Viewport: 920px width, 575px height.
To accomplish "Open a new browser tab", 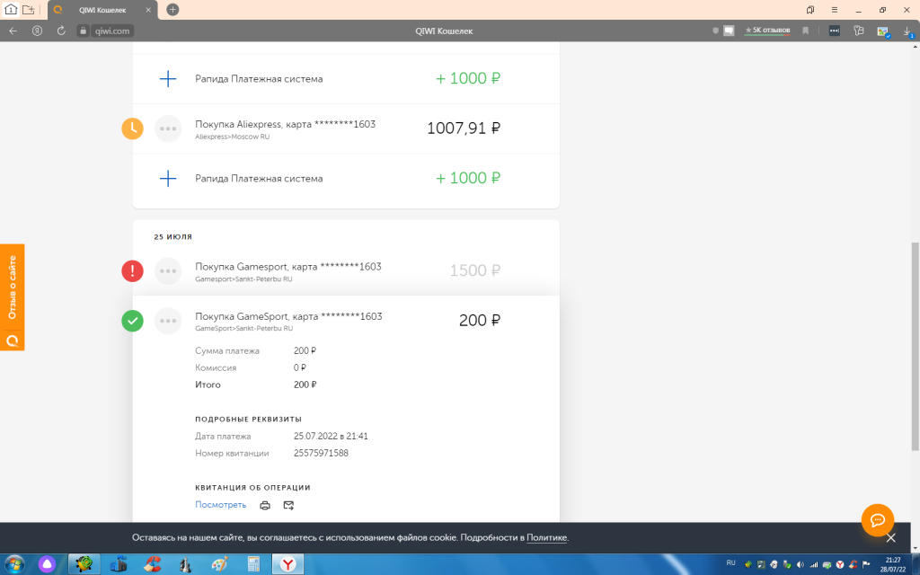I will click(x=172, y=9).
